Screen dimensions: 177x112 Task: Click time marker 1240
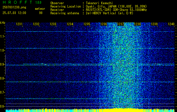171,24
